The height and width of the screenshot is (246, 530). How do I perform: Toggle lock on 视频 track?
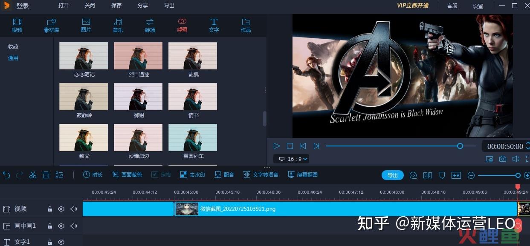tap(50, 209)
